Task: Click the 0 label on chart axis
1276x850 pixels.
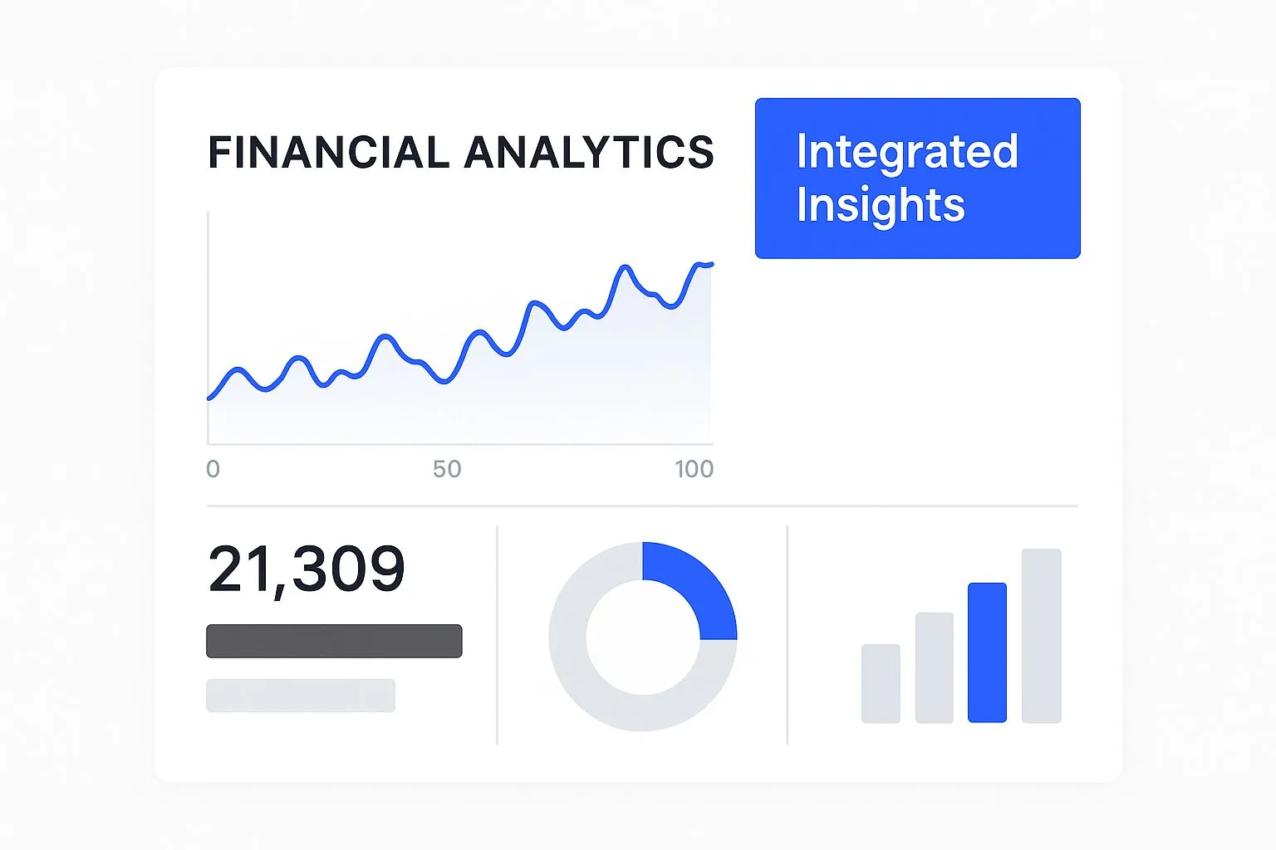Action: 213,469
